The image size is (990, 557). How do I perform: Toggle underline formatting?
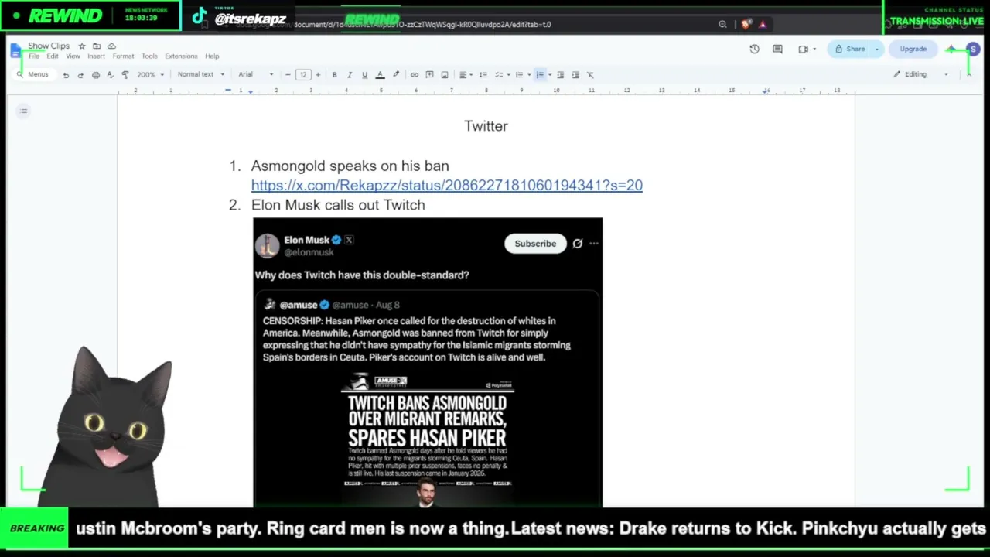364,75
